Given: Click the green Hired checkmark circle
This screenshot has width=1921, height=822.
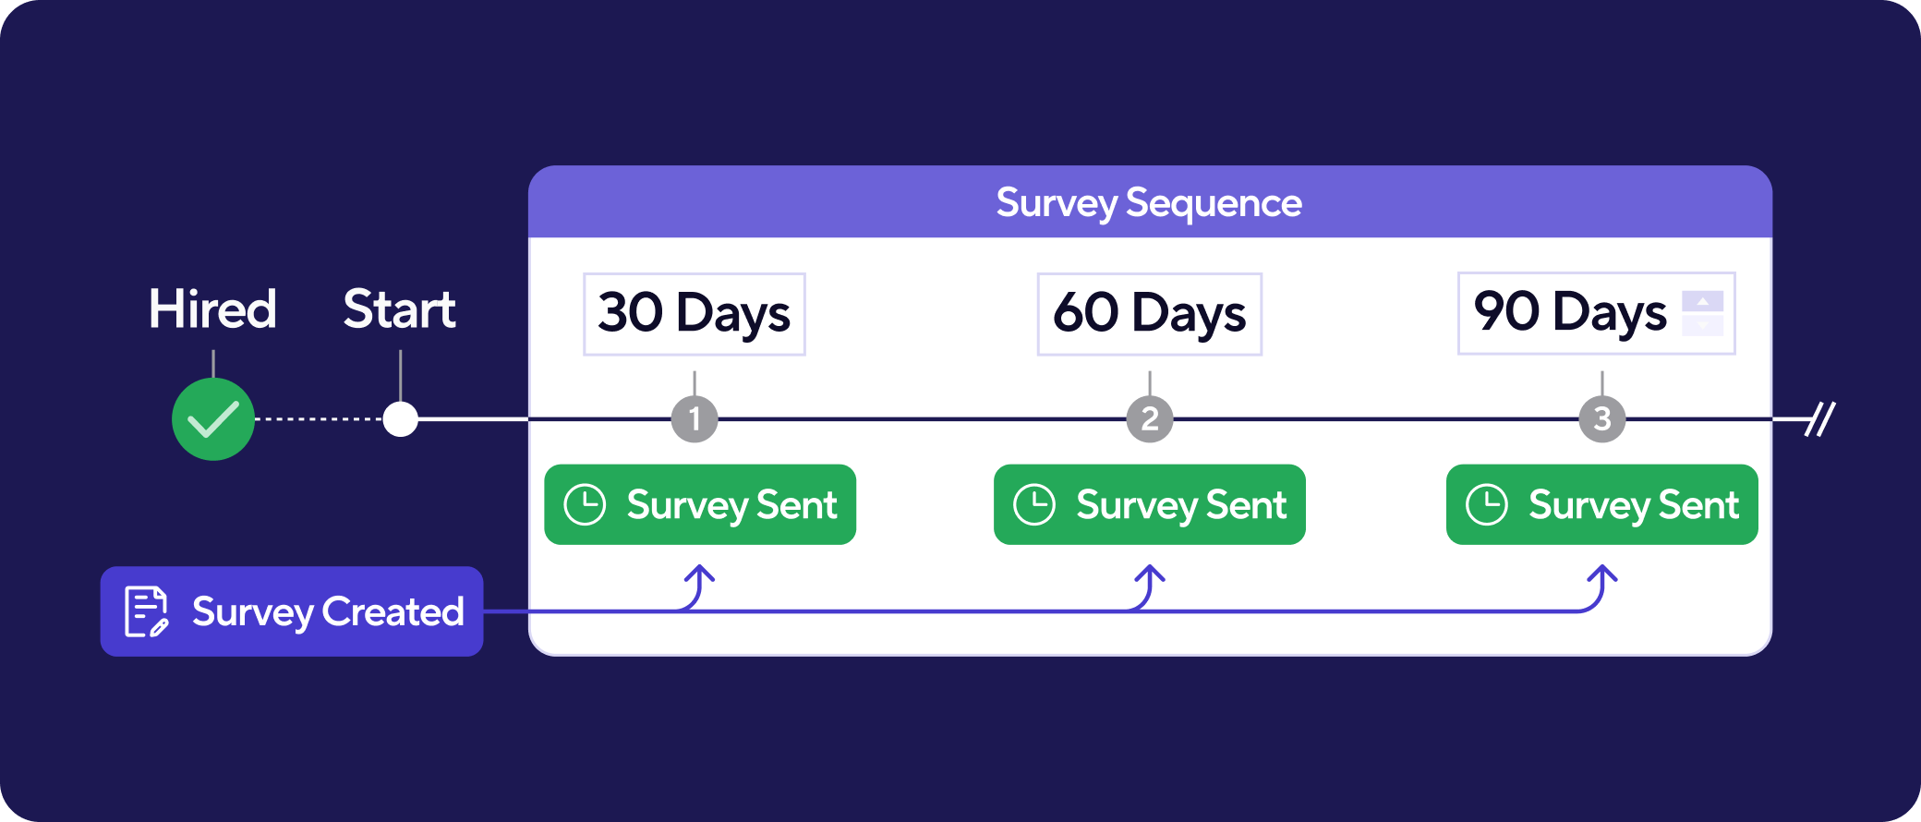Looking at the screenshot, I should pyautogui.click(x=213, y=419).
